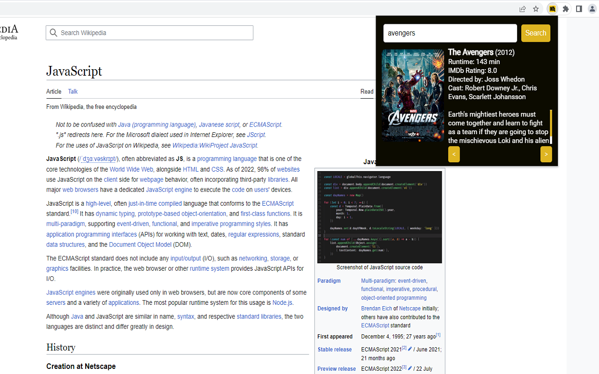Open the web browsers link
Screen dimensions: 599x374
pos(80,190)
